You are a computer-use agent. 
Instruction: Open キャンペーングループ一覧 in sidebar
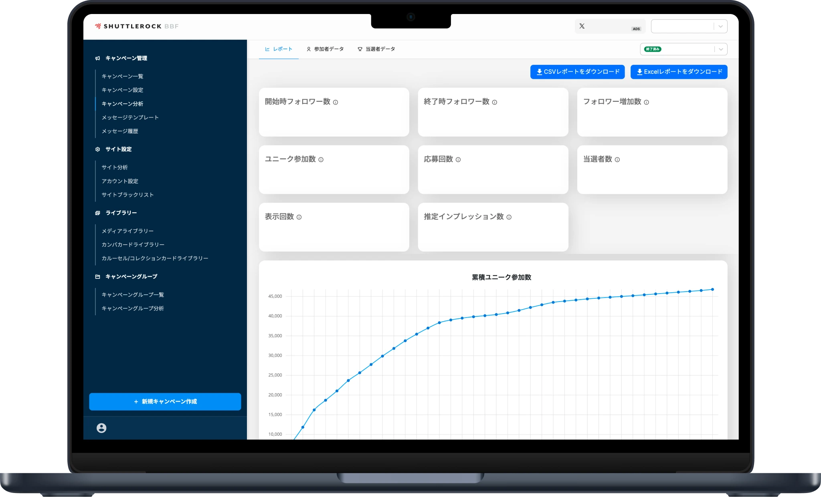(133, 295)
